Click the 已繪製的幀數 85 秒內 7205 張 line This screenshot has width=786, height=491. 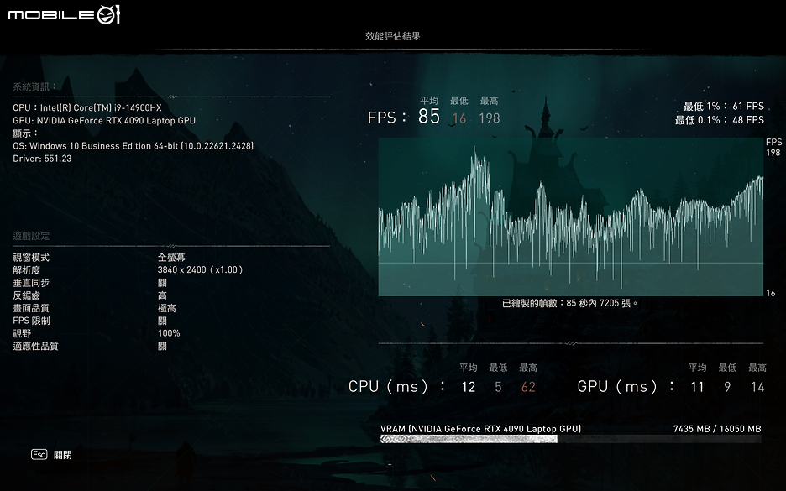click(x=570, y=303)
